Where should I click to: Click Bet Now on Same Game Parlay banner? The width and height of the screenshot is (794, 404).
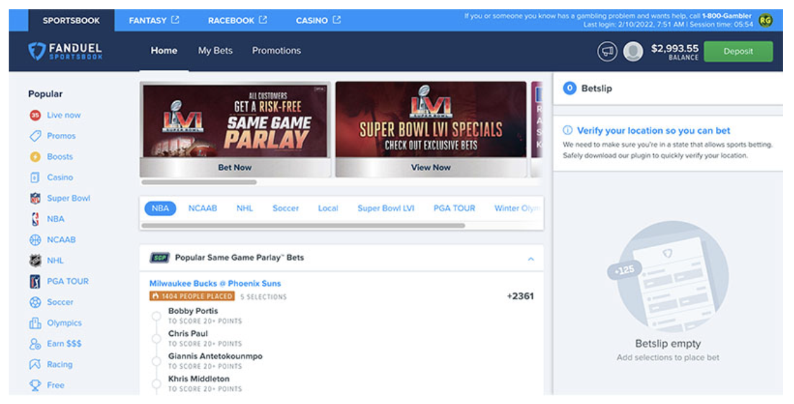234,167
